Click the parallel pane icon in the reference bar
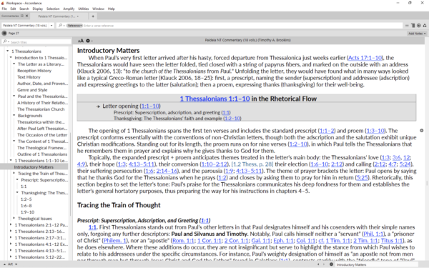 point(413,26)
